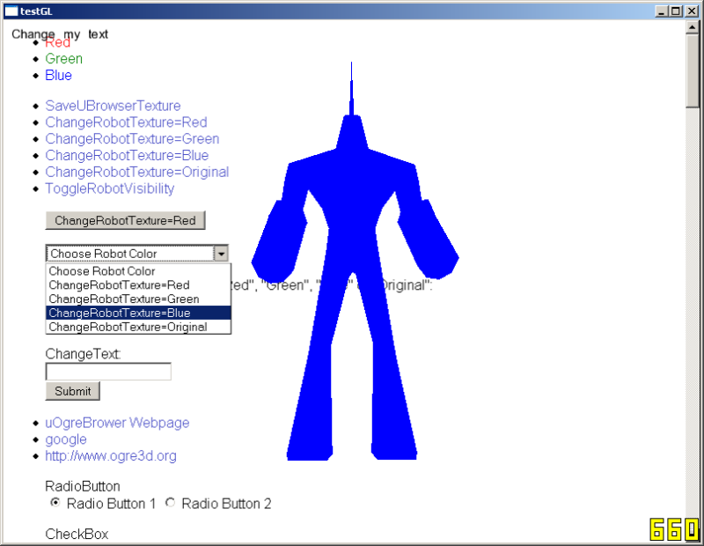704x546 pixels.
Task: Submit the ChangeText form
Action: click(x=73, y=391)
